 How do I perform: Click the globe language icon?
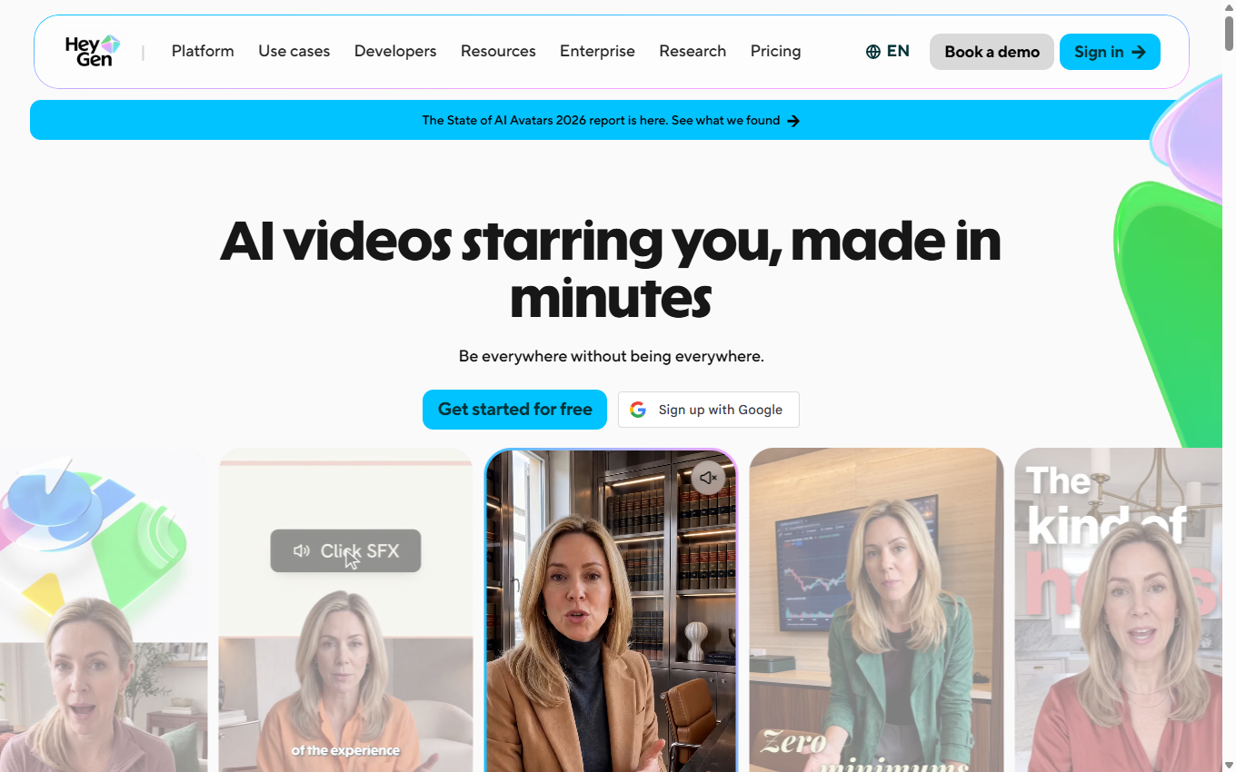tap(873, 52)
